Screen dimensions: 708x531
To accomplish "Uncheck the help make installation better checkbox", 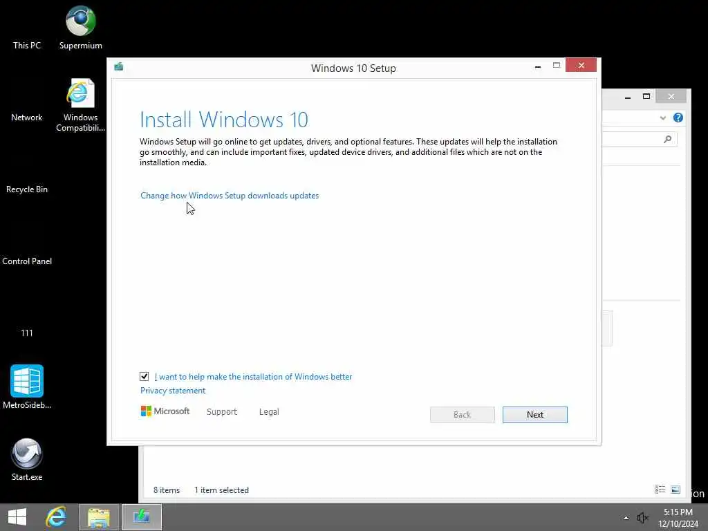I will click(x=144, y=377).
